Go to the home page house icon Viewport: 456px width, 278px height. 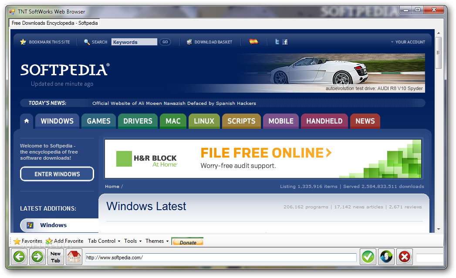point(74,257)
